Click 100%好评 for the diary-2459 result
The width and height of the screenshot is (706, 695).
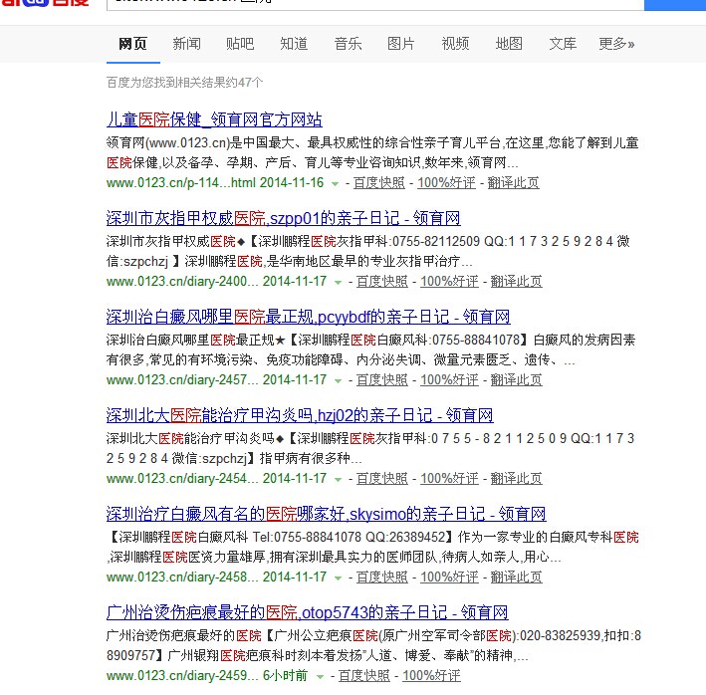coord(432,676)
